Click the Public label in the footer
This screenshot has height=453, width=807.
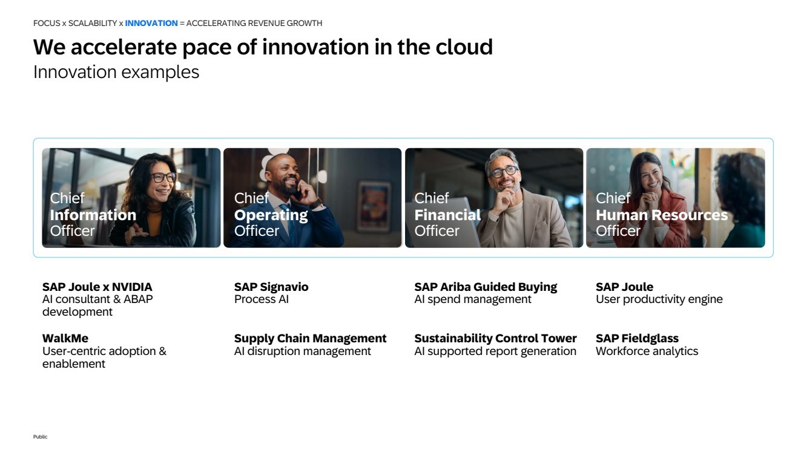pyautogui.click(x=40, y=437)
